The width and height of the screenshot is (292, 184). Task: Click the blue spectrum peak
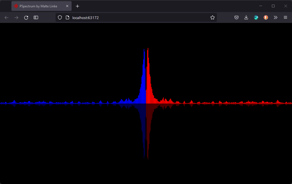tap(144, 76)
